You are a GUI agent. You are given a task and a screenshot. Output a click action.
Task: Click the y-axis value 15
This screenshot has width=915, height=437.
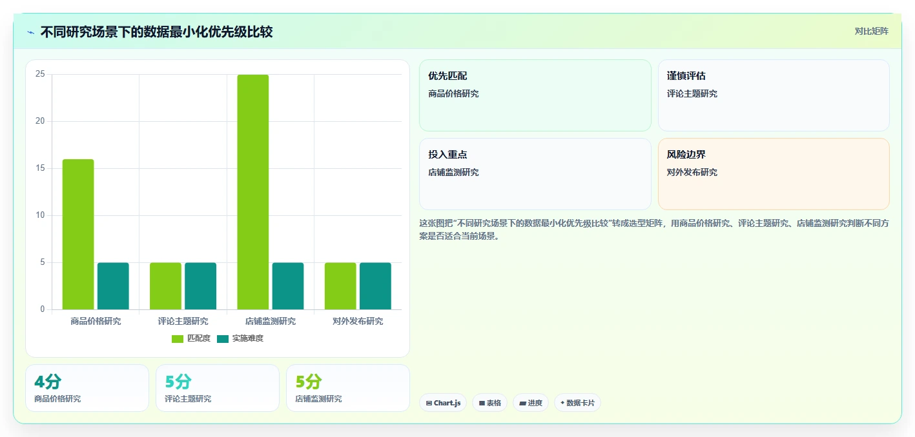40,168
